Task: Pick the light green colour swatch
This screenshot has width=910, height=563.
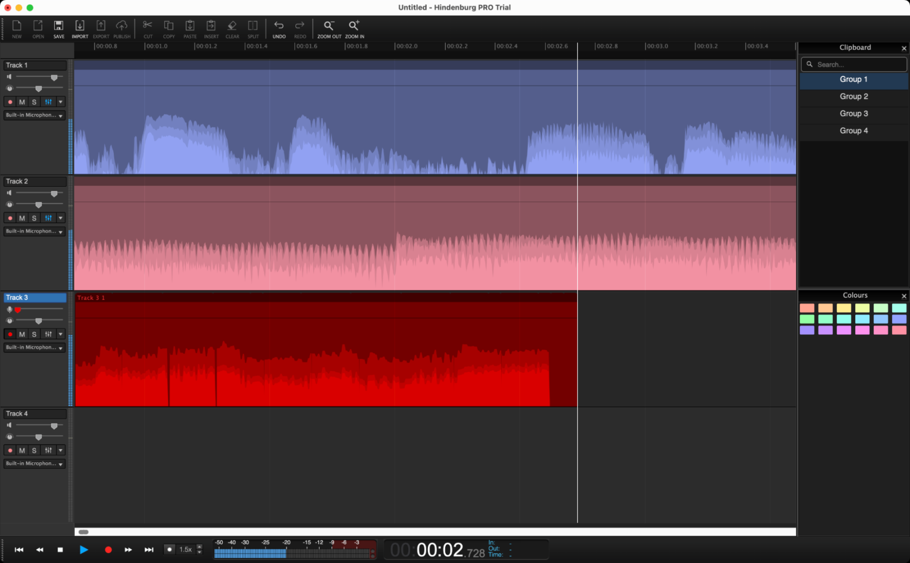Action: coord(881,308)
